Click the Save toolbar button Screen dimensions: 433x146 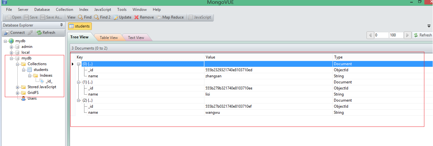31,17
